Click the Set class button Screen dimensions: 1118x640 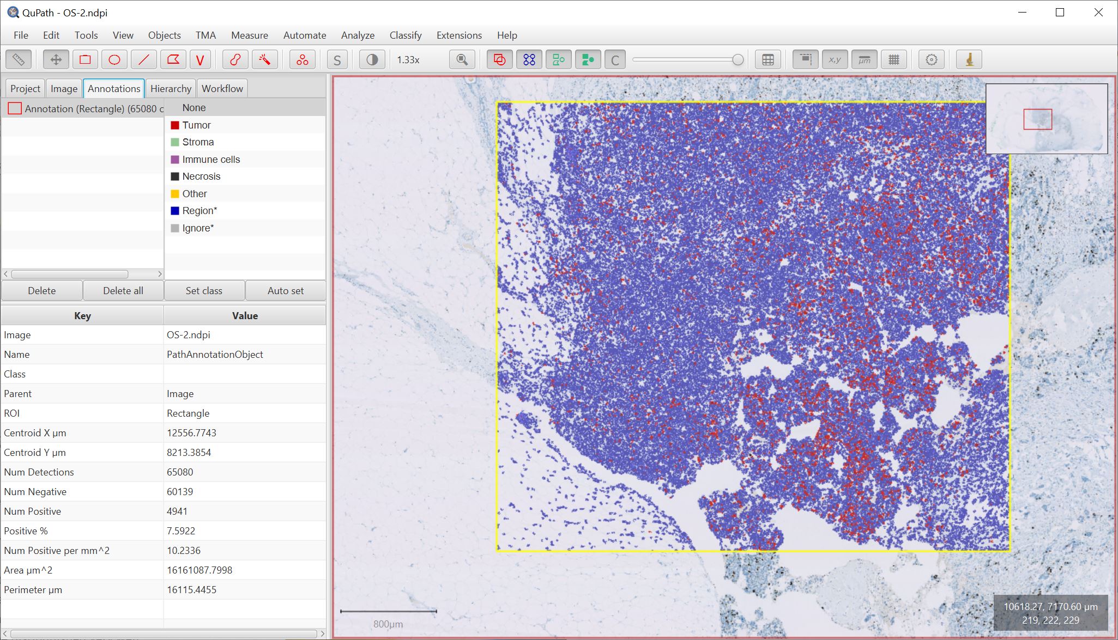(x=203, y=290)
